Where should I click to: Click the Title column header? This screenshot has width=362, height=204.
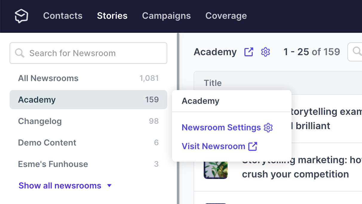click(213, 83)
